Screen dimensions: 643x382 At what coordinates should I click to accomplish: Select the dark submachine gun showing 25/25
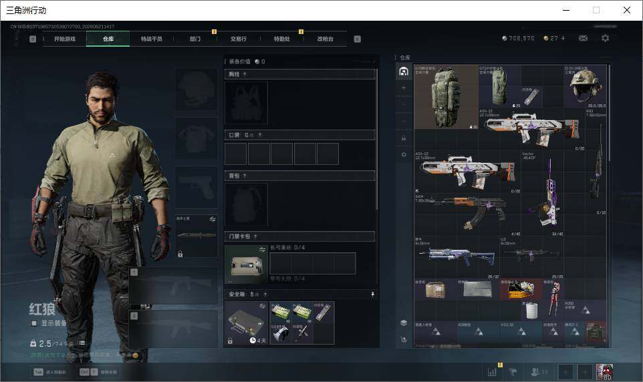tap(532, 257)
